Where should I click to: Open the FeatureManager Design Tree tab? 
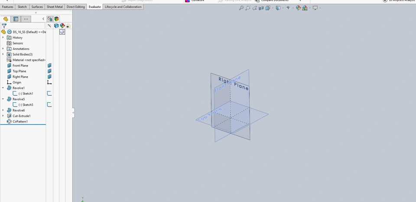[6, 19]
